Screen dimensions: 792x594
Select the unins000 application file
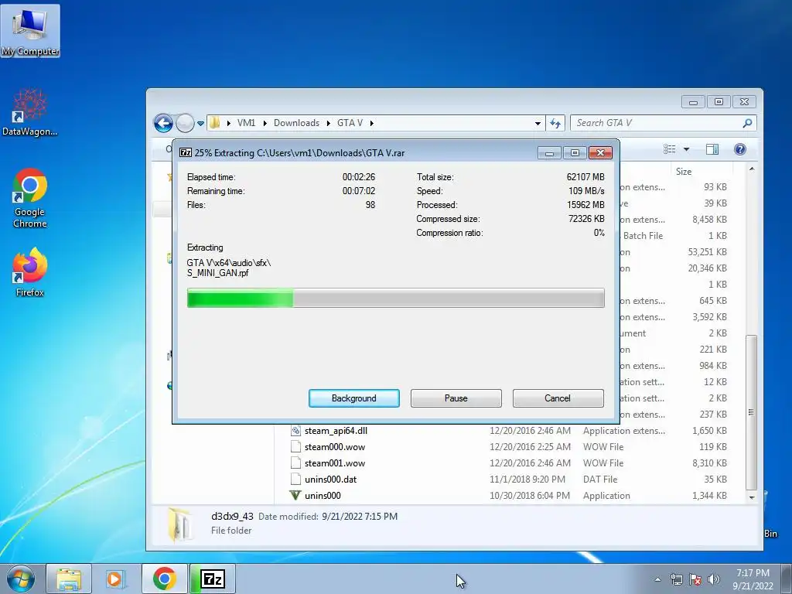tap(323, 496)
